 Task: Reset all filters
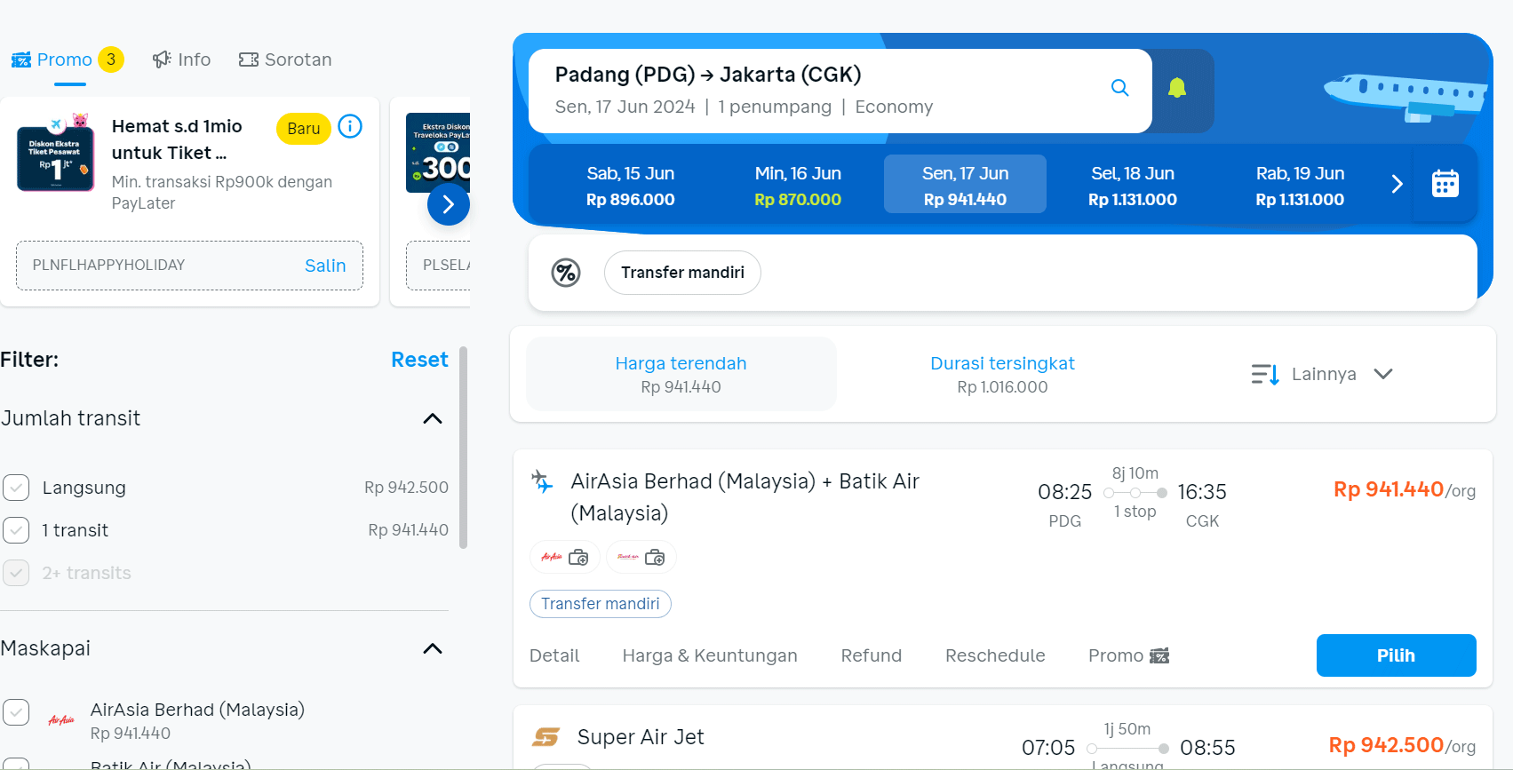[x=419, y=360]
